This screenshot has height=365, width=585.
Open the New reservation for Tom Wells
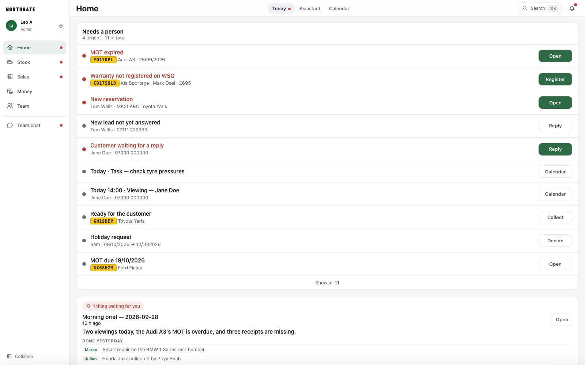pyautogui.click(x=555, y=103)
